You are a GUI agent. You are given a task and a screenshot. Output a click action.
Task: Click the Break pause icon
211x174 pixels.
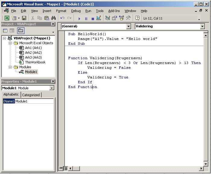(x=86, y=18)
